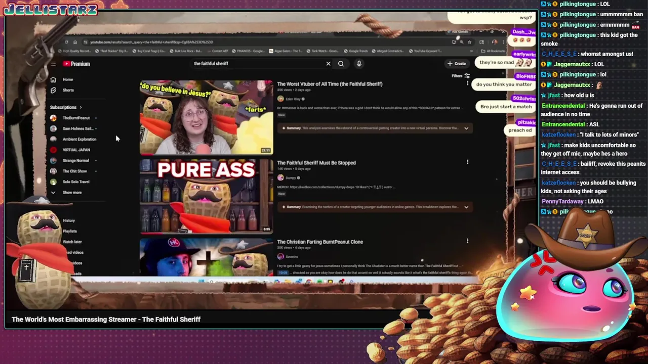Open Watch later in the sidebar
Image resolution: width=648 pixels, height=364 pixels.
(x=72, y=242)
